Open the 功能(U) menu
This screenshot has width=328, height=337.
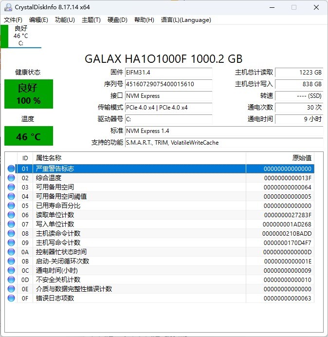65,20
